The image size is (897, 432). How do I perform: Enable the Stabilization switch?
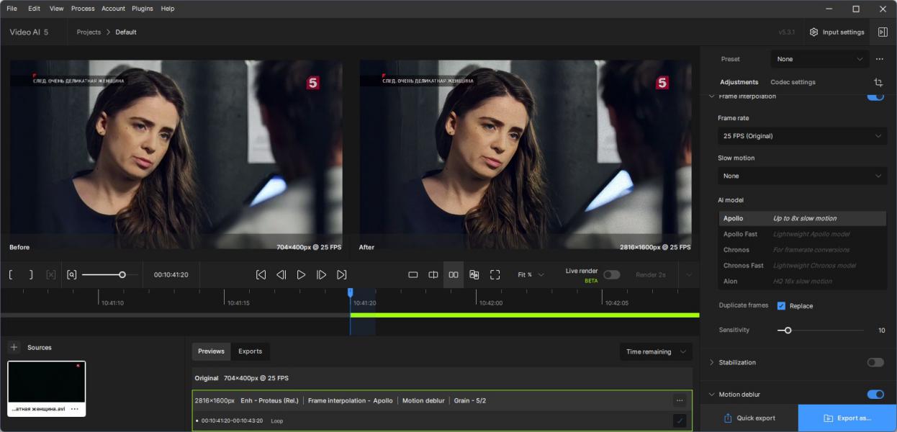click(875, 362)
